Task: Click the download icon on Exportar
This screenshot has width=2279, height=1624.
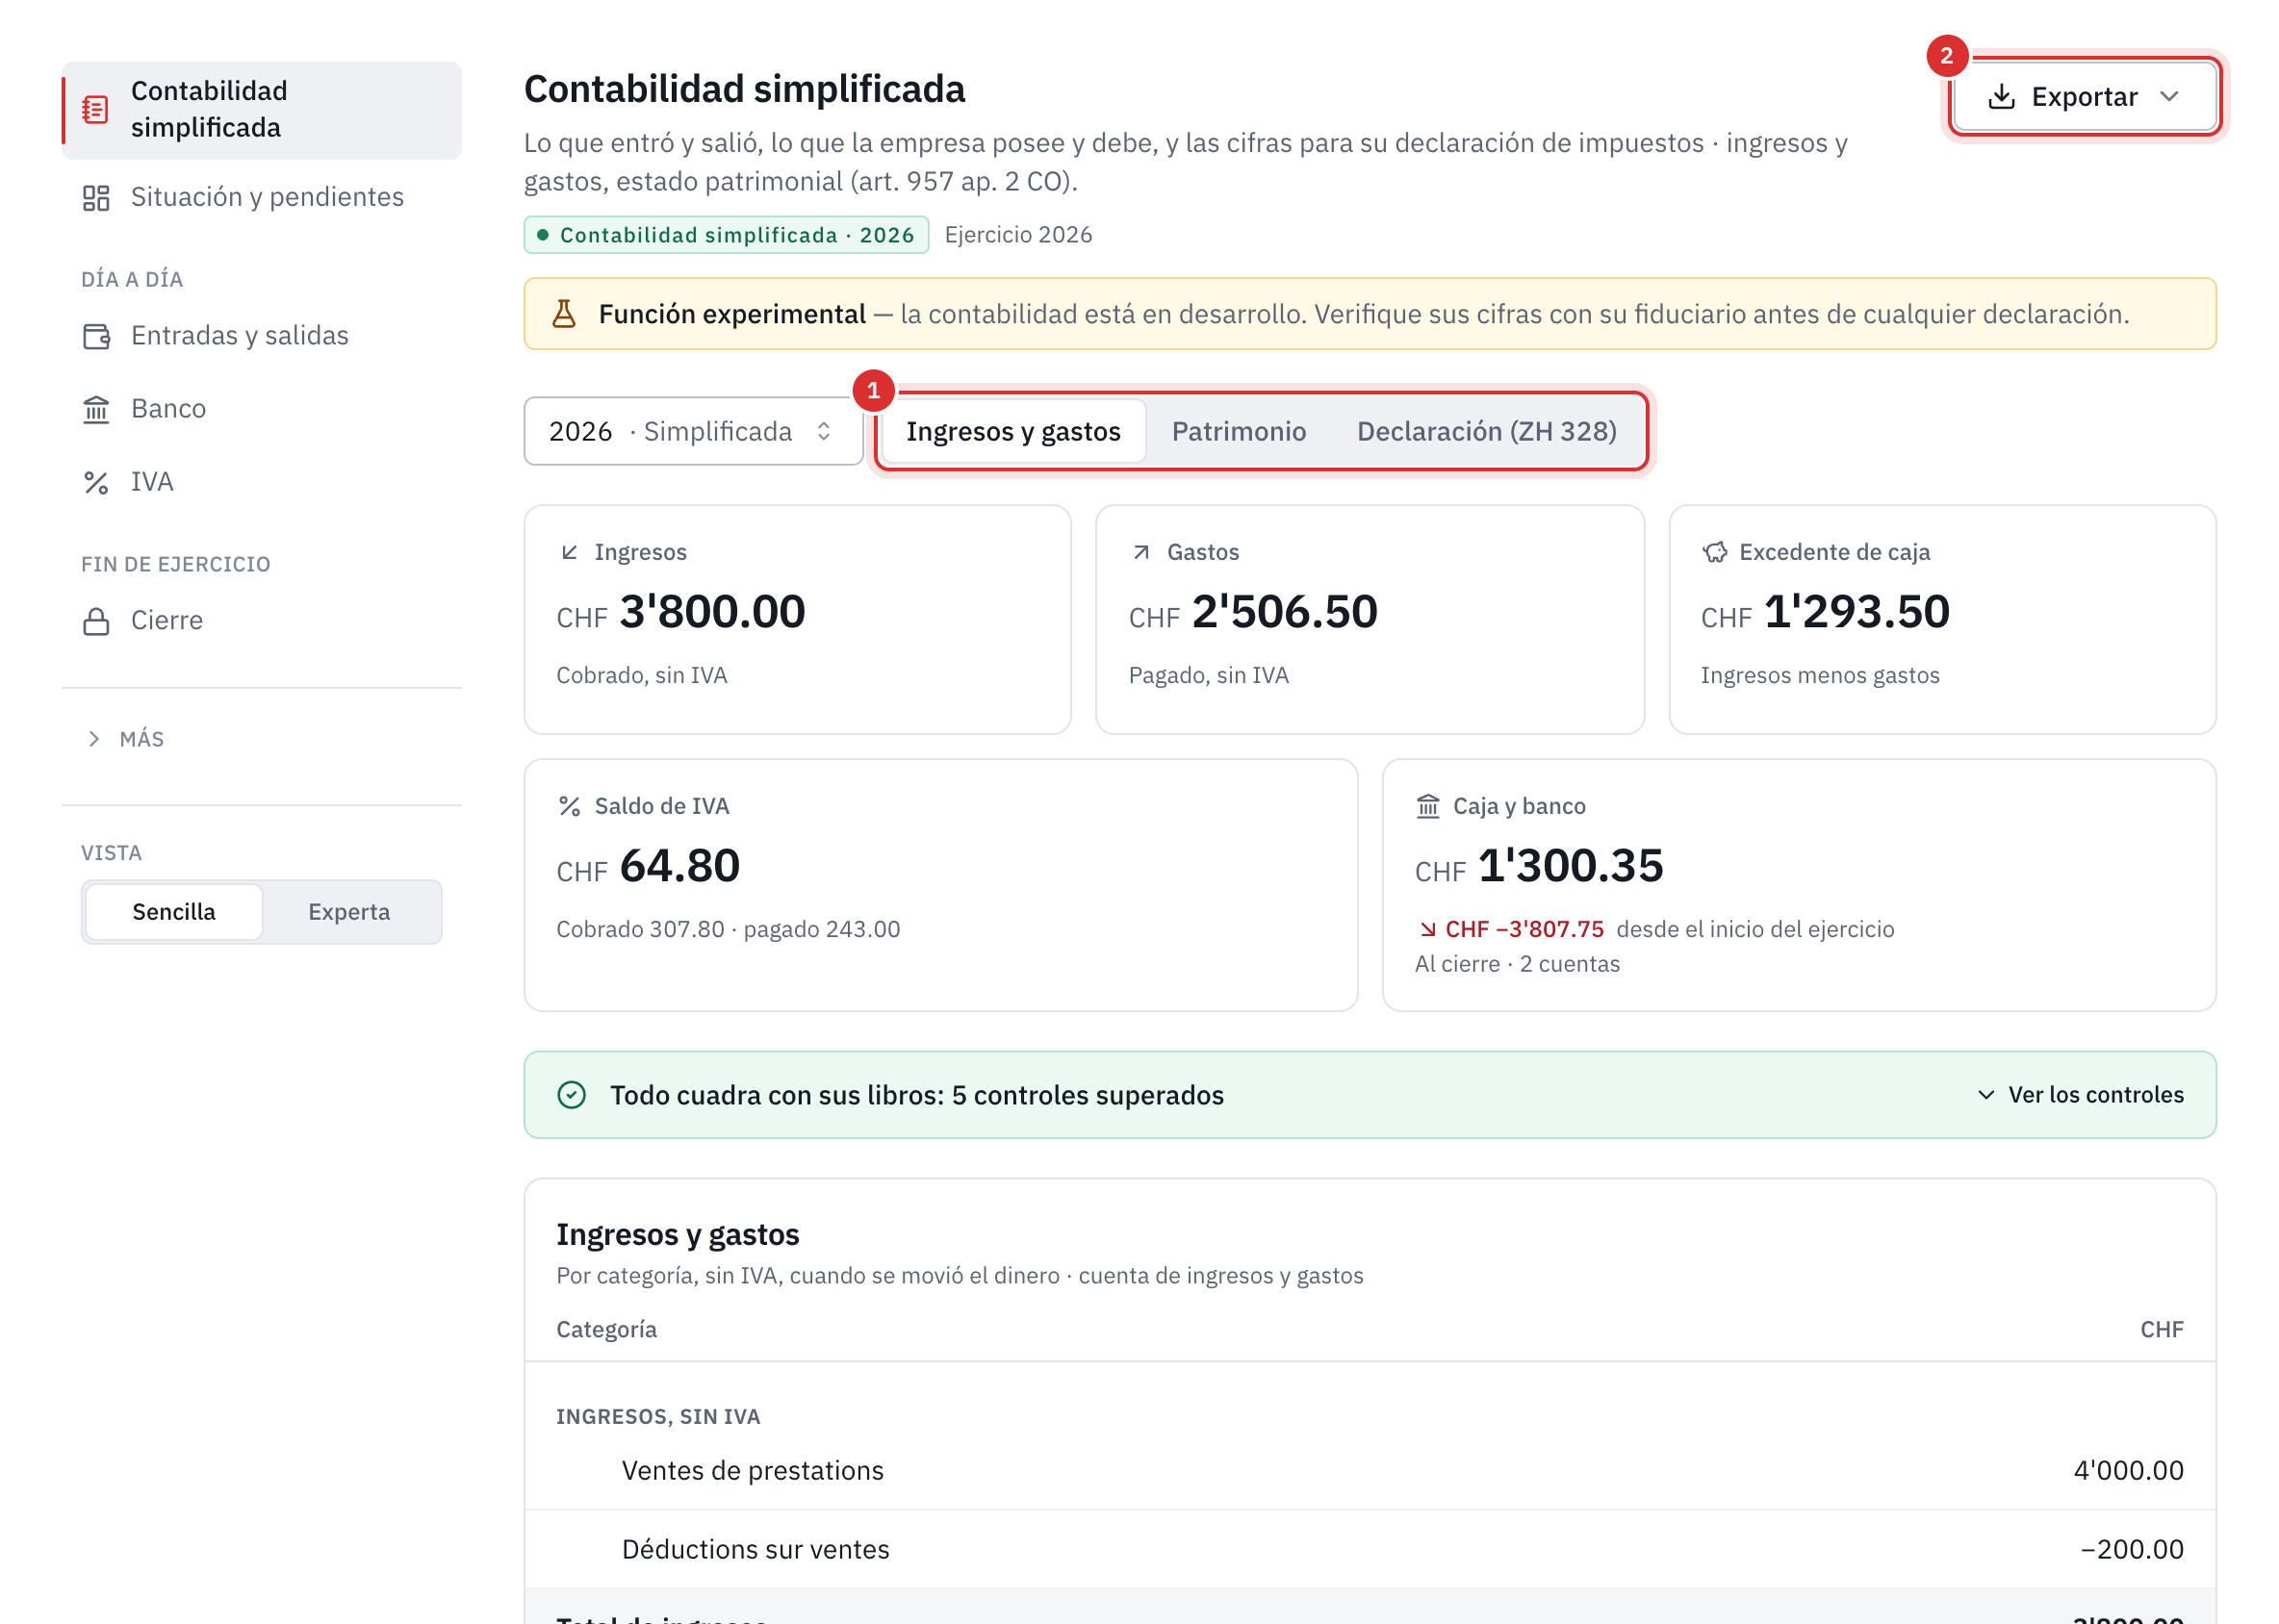Action: [2001, 97]
